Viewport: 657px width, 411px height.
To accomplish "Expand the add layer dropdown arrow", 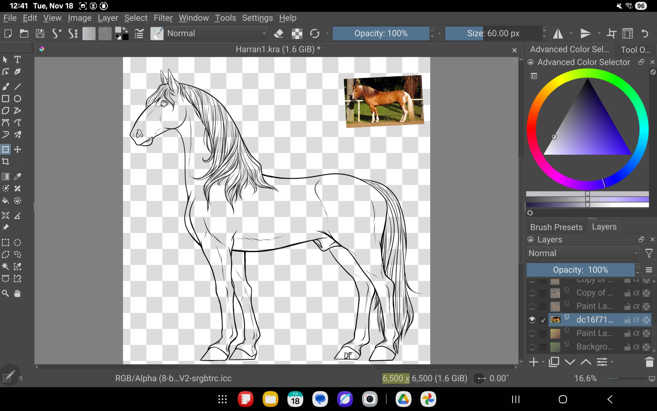I will [x=543, y=362].
